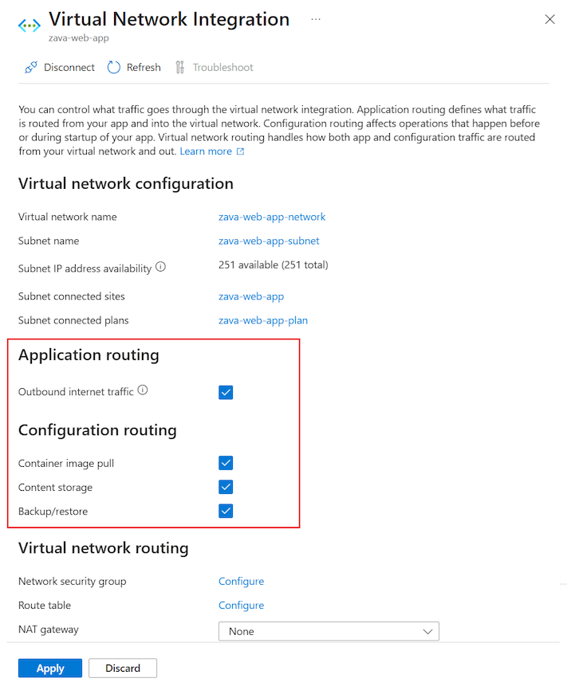Viewport: 567px width, 690px height.
Task: Configure the Route table
Action: click(241, 605)
